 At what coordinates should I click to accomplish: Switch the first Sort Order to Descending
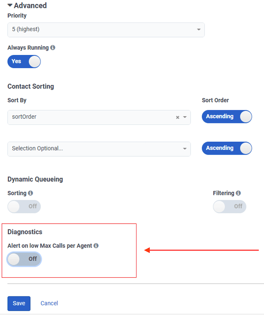(x=227, y=116)
